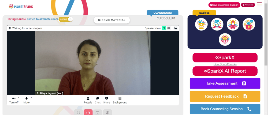Click Take Assessment
This screenshot has width=268, height=115.
(x=225, y=83)
